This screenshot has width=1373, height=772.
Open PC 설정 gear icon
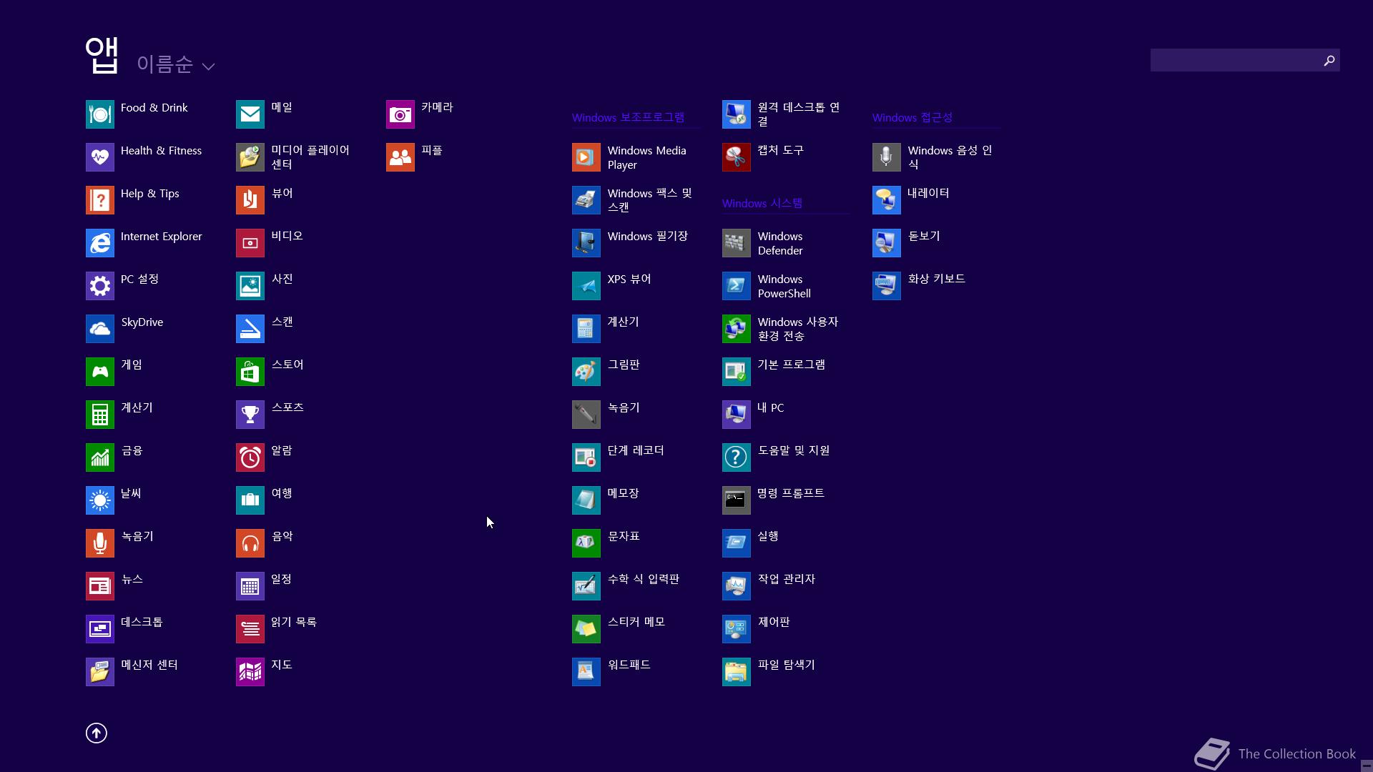[100, 286]
